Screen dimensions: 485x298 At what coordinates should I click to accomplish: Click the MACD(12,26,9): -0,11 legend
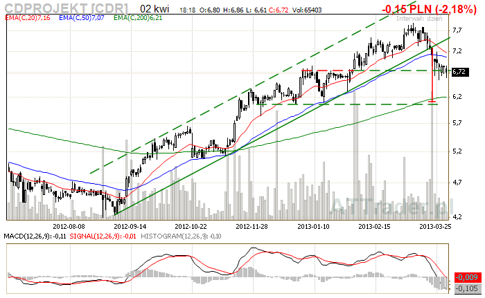coord(35,236)
